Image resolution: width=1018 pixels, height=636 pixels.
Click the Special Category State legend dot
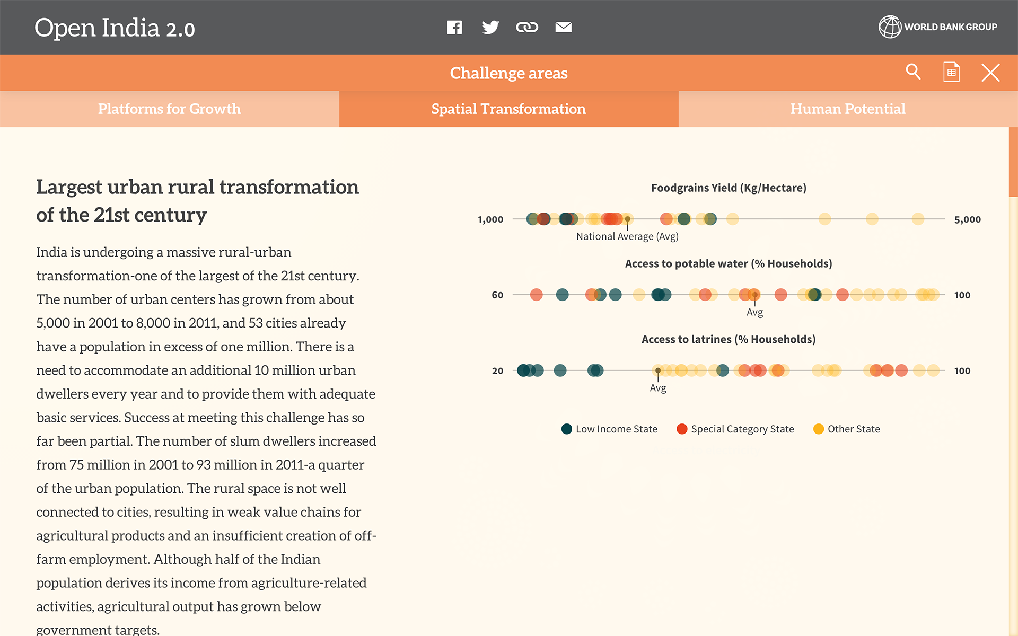coord(682,429)
